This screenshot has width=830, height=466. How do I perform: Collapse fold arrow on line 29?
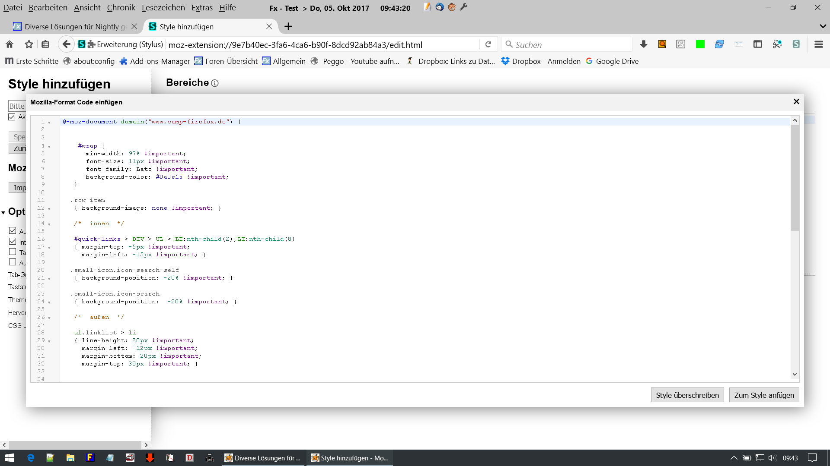[49, 341]
